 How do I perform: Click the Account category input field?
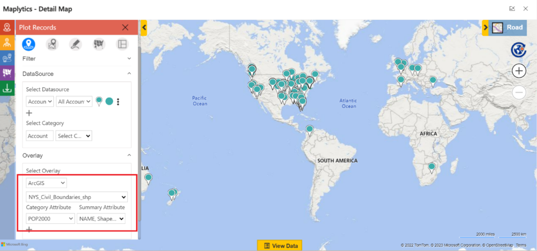pos(40,135)
